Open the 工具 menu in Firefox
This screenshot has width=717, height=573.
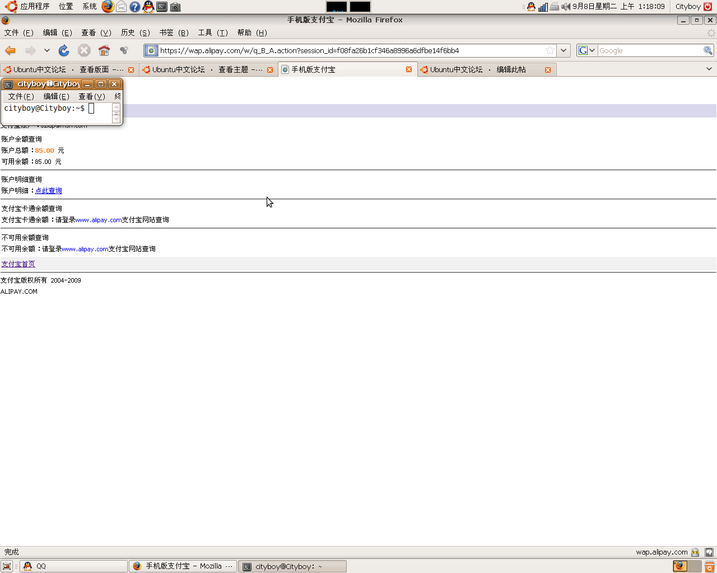[x=213, y=32]
